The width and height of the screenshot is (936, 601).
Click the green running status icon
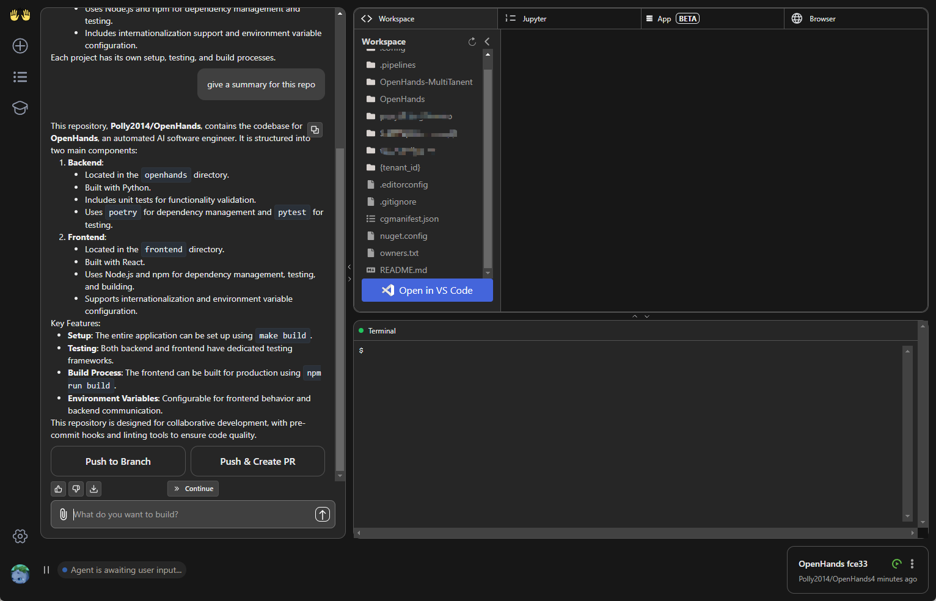(x=897, y=564)
